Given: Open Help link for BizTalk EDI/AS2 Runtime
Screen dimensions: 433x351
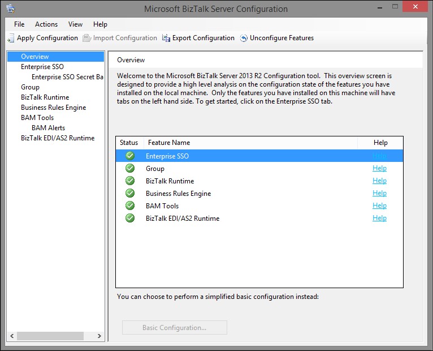Looking at the screenshot, I should 379,218.
